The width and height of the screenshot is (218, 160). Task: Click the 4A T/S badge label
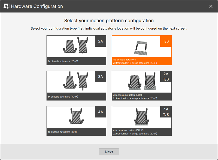(166, 112)
